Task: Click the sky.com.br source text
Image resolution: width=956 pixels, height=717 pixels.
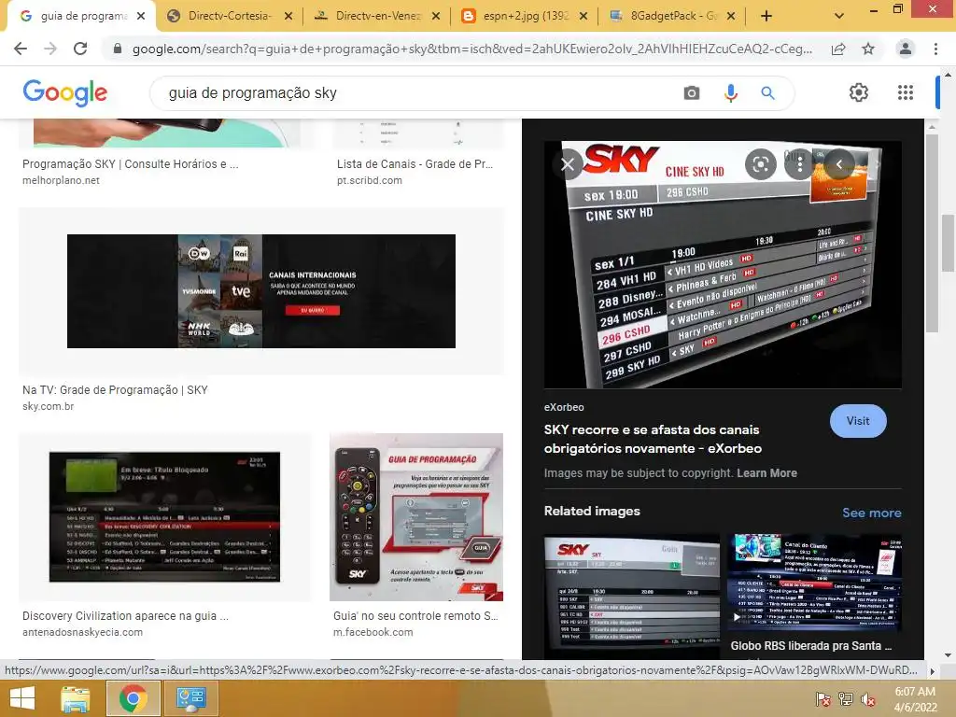Action: (x=49, y=407)
